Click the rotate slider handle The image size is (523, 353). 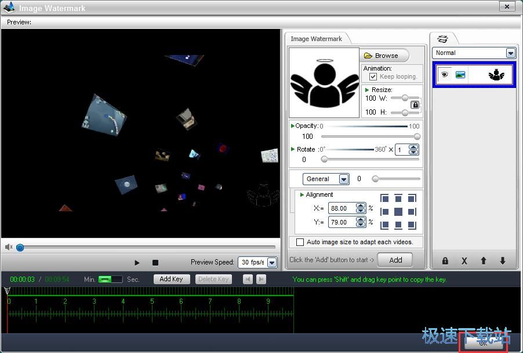pyautogui.click(x=324, y=160)
